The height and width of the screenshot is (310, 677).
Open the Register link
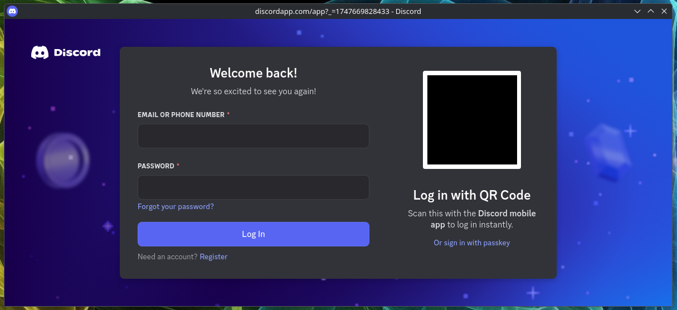213,256
